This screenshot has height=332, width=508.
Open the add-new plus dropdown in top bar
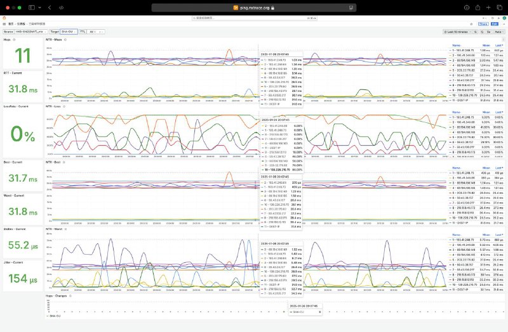coord(485,18)
